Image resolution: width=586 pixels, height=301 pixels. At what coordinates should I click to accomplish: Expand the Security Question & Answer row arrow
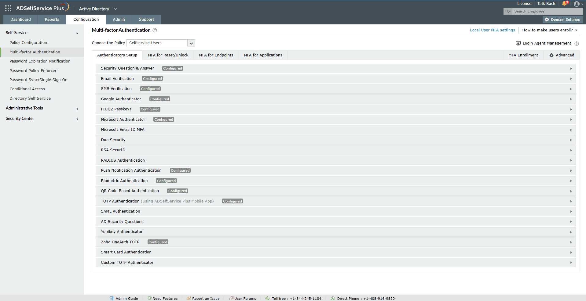click(571, 69)
